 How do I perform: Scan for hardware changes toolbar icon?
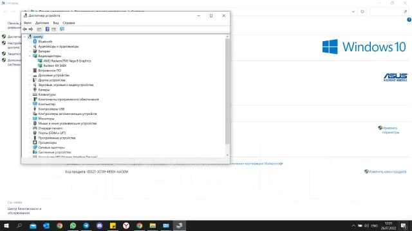coord(62,29)
